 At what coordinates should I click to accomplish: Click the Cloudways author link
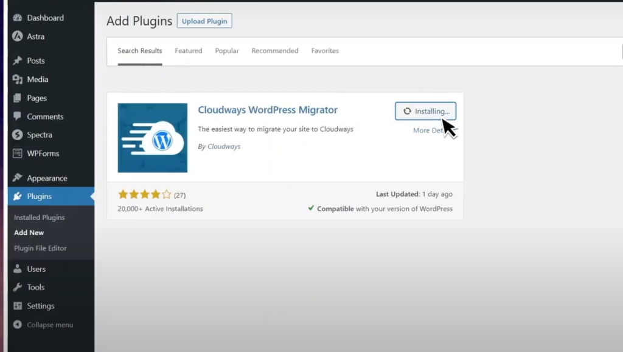pos(224,146)
